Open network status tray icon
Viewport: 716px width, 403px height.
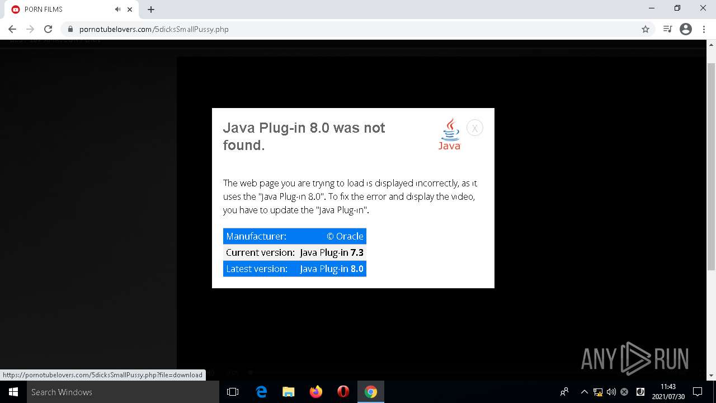point(598,392)
